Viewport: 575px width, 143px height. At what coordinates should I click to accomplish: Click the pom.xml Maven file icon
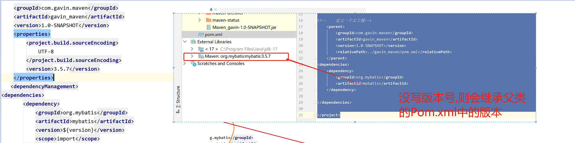tap(201, 34)
